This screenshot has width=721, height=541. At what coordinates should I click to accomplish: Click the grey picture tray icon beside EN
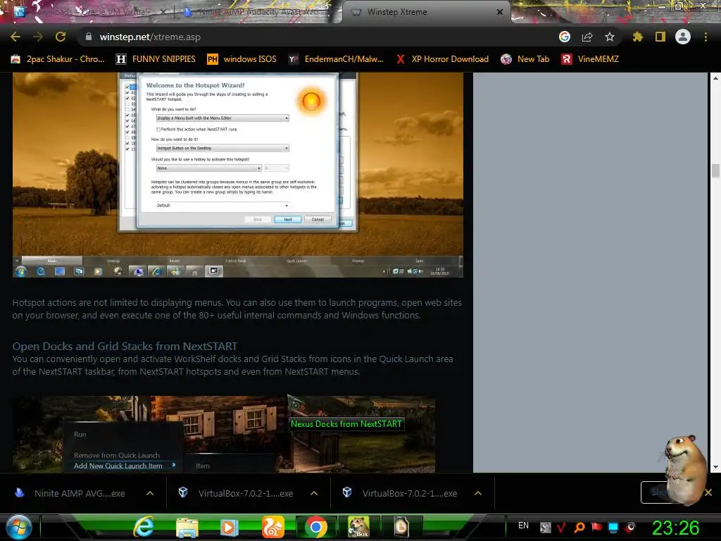545,528
